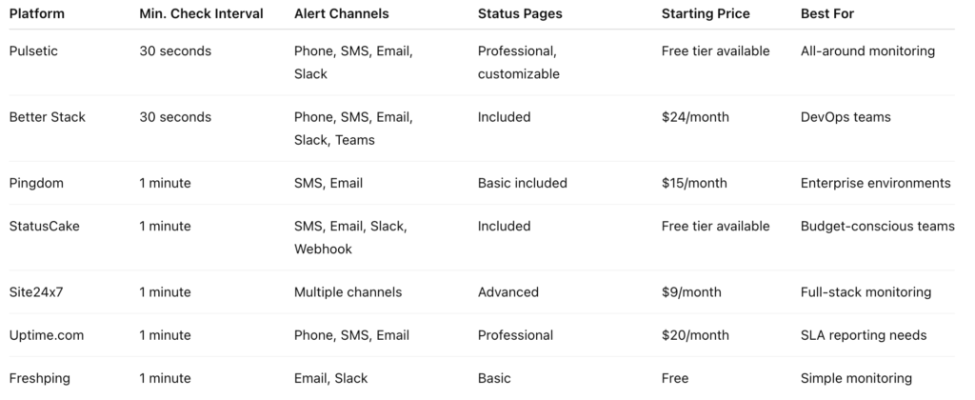The image size is (975, 400).
Task: Click the $9/month starting price
Action: 691,292
